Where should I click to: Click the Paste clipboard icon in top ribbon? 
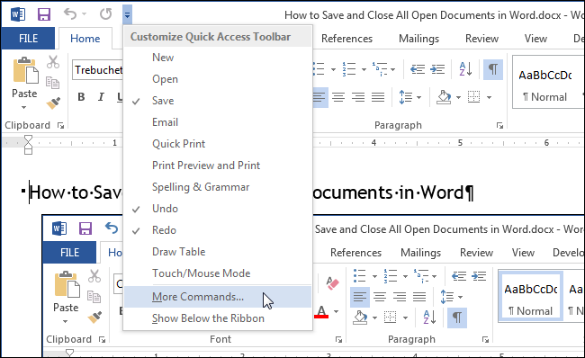coord(25,71)
